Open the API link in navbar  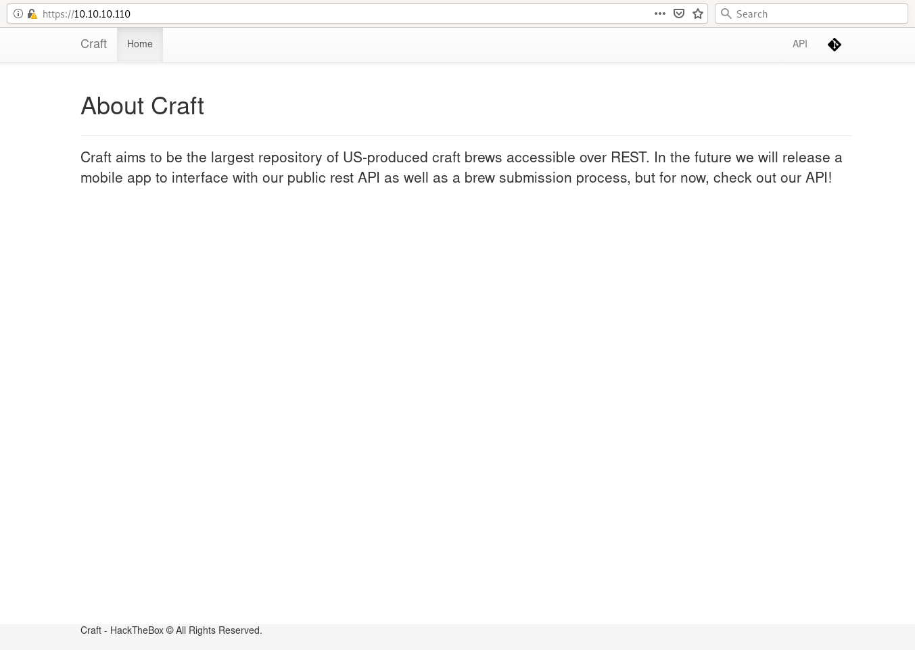pyautogui.click(x=800, y=44)
